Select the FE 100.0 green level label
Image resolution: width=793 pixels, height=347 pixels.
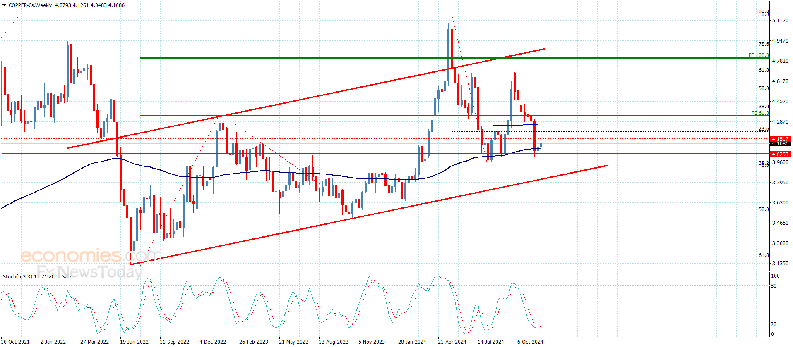[759, 55]
